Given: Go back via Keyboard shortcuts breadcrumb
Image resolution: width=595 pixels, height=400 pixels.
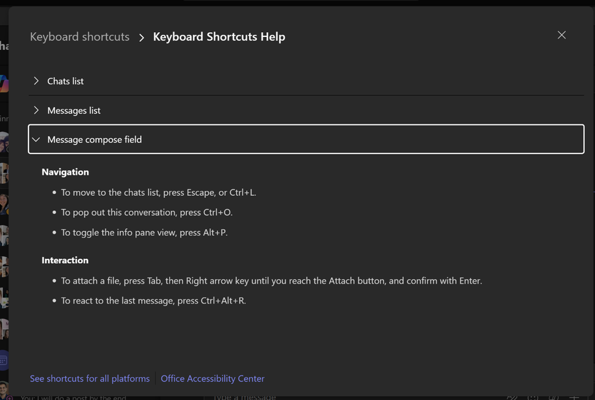Looking at the screenshot, I should tap(79, 37).
